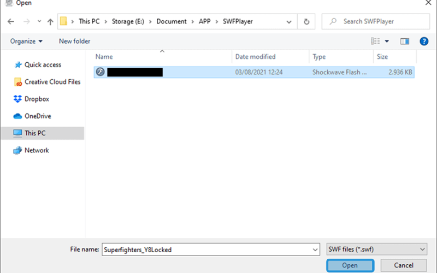Select Document in address path
The width and height of the screenshot is (437, 273).
point(172,21)
